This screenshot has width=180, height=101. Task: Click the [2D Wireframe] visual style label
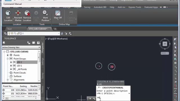(x=60, y=39)
